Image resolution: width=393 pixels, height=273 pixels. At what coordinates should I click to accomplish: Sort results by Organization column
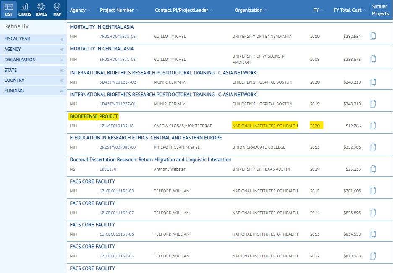point(251,10)
